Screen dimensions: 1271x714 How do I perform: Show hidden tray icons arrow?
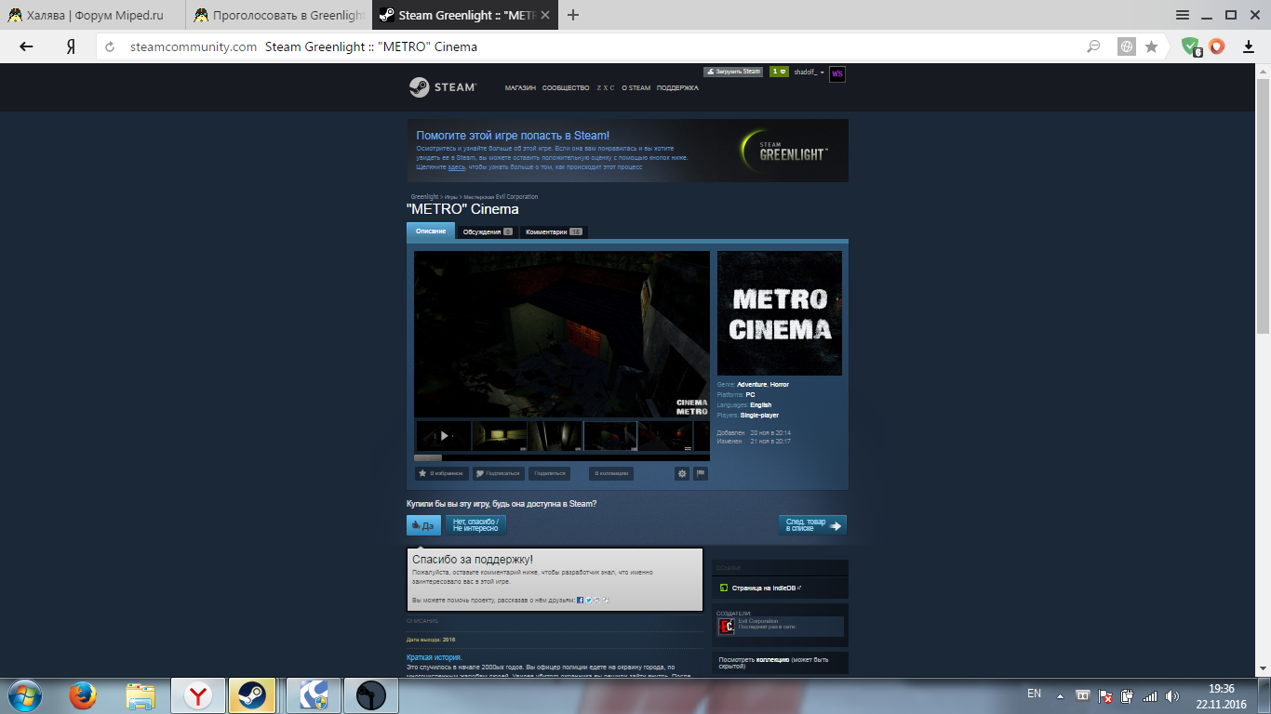point(1059,695)
